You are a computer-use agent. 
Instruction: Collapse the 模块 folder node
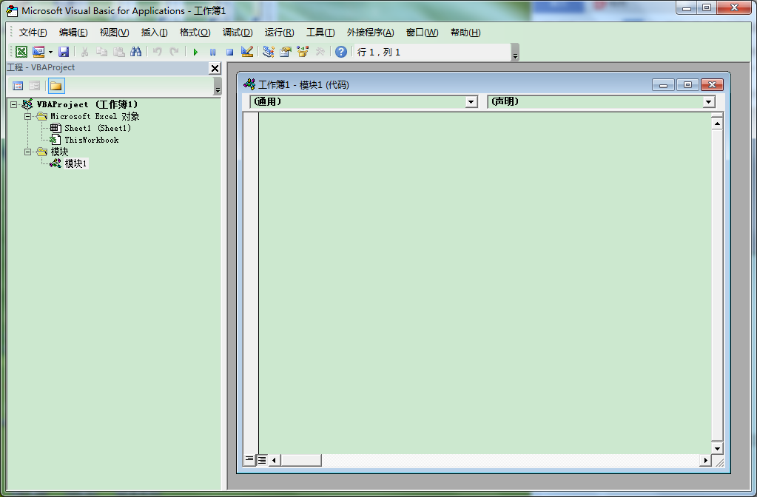27,152
